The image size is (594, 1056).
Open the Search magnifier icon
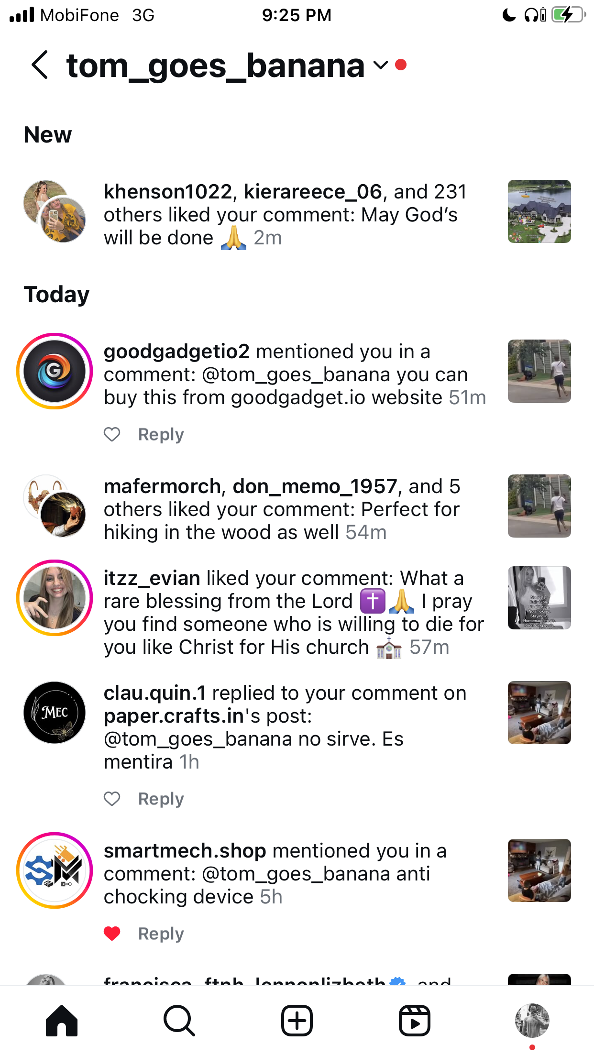tap(179, 1021)
